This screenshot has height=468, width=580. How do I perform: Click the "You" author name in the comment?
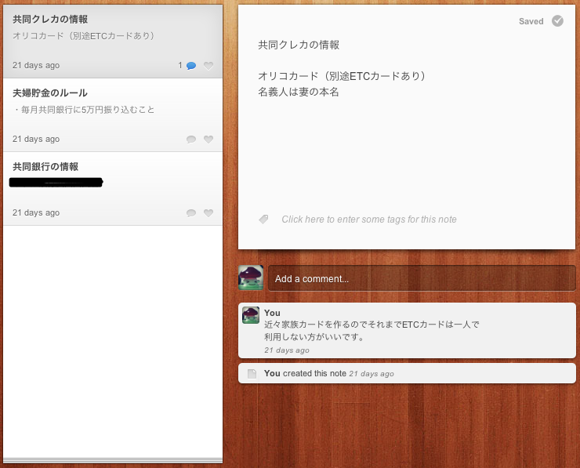click(272, 313)
